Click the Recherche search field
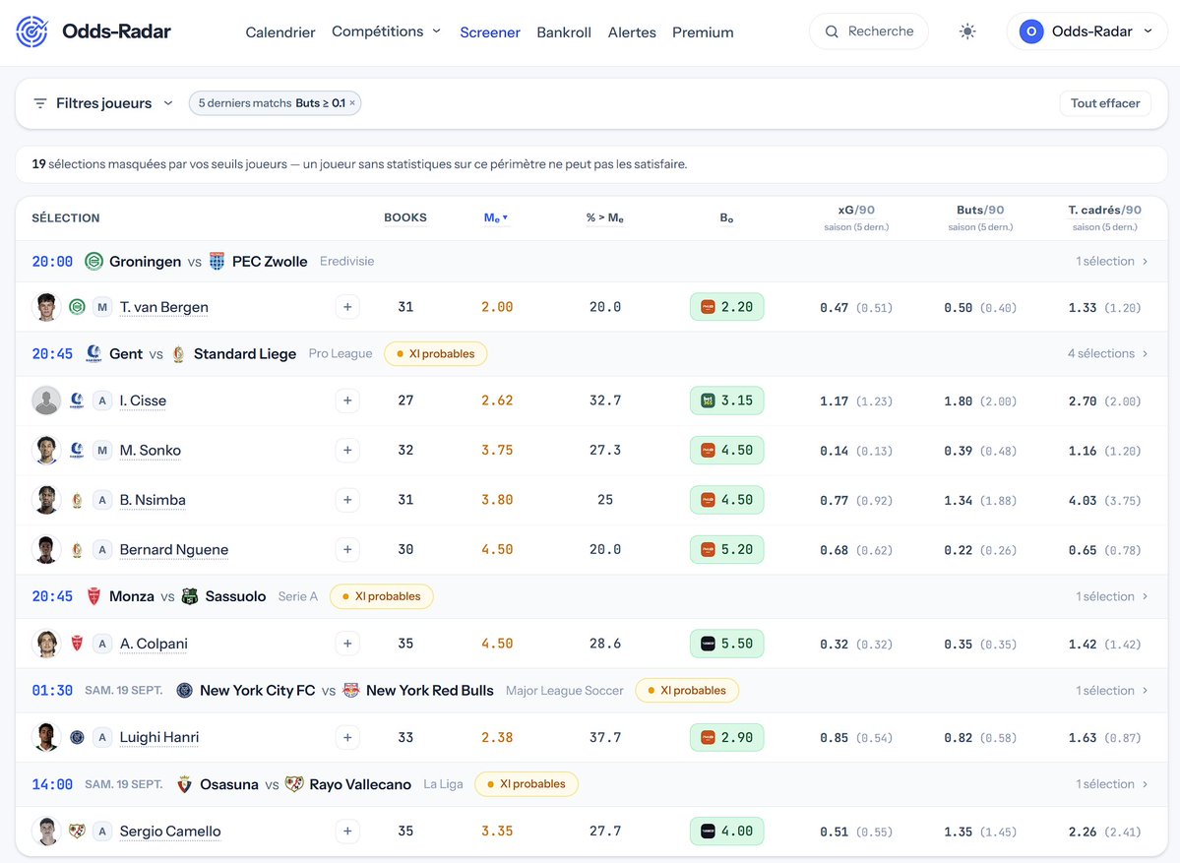The image size is (1180, 863). coord(868,31)
